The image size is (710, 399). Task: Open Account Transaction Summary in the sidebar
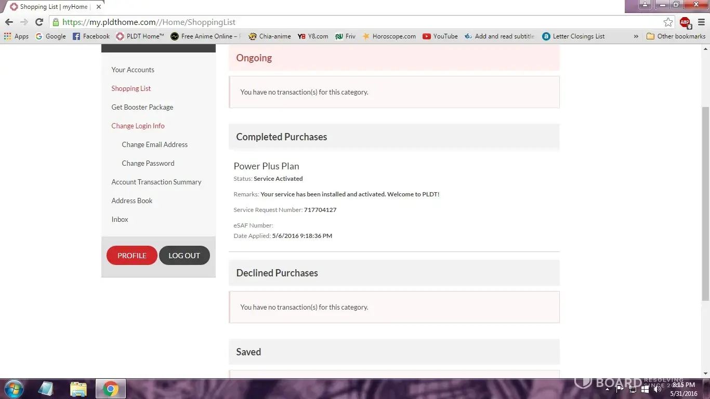coord(156,182)
